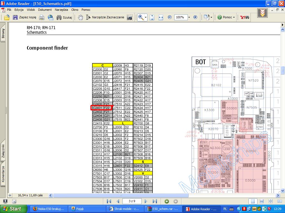Open the Okno menu
Screen dimensions: 285x213
75,10
